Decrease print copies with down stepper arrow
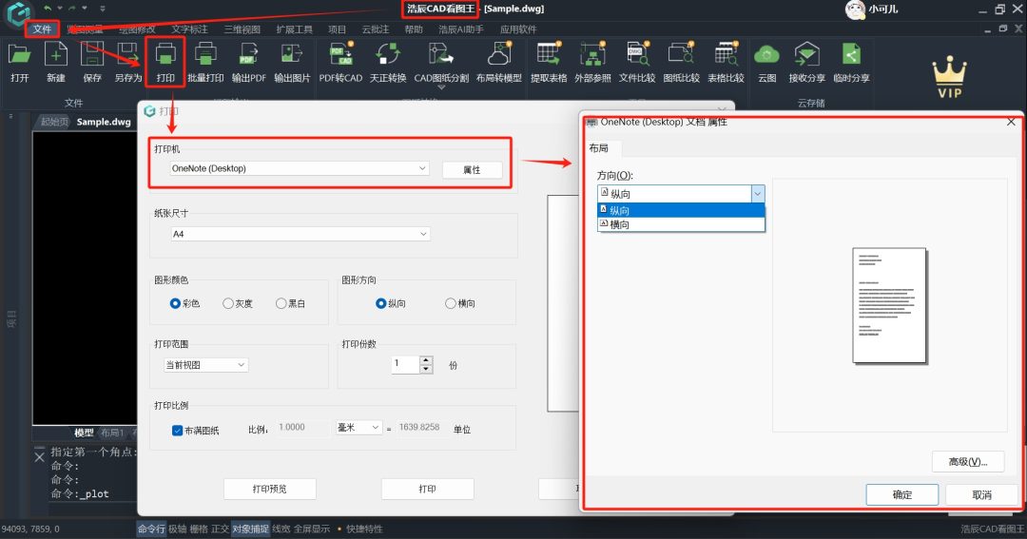The height and width of the screenshot is (539, 1027). 426,370
